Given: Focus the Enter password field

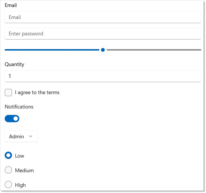Looking at the screenshot, I should tap(103, 33).
